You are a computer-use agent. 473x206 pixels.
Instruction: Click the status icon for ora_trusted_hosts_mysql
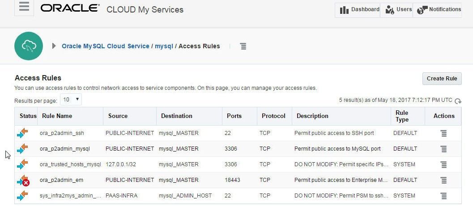pyautogui.click(x=22, y=164)
